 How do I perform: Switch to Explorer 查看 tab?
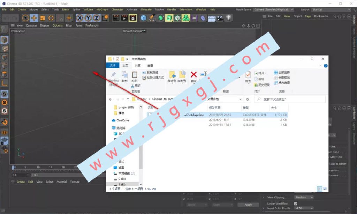[x=150, y=66]
